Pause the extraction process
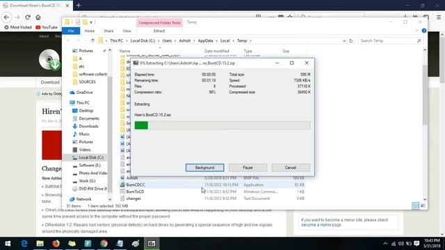 point(248,167)
